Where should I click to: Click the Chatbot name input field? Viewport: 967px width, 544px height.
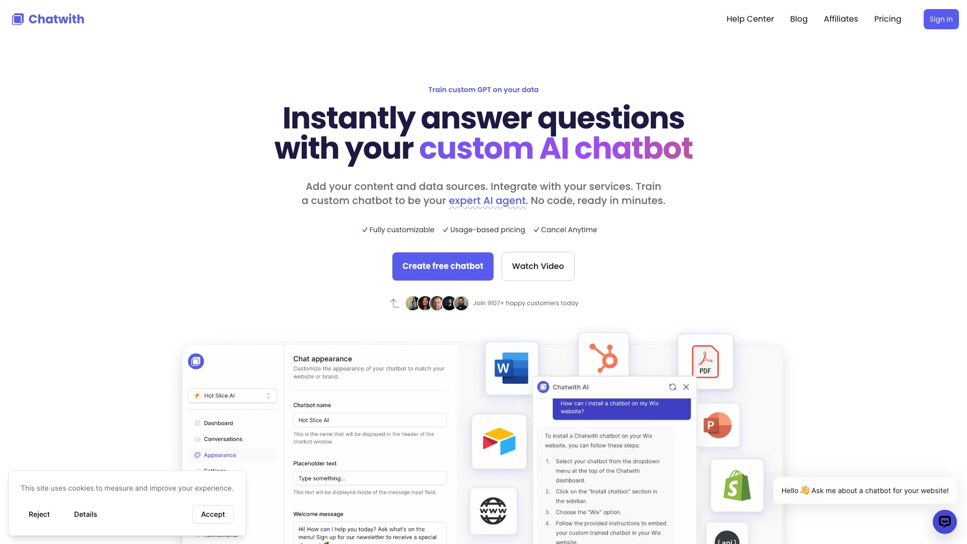pyautogui.click(x=370, y=420)
